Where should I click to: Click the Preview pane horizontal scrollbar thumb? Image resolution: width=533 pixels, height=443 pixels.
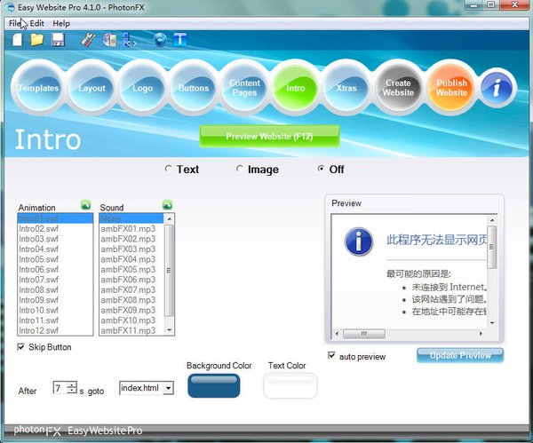point(364,334)
